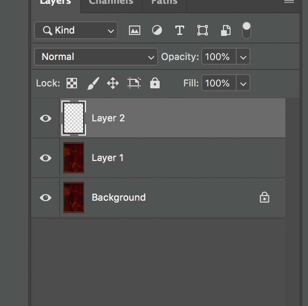Image resolution: width=308 pixels, height=306 pixels.
Task: Click the Lock: label
Action: click(x=48, y=83)
